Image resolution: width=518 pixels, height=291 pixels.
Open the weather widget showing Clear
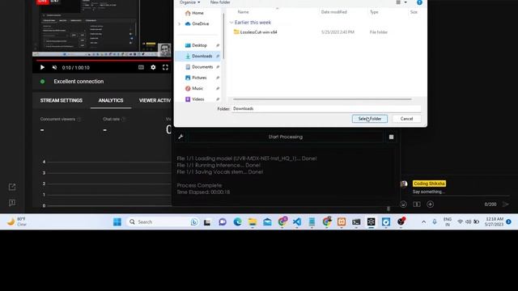coord(16,221)
